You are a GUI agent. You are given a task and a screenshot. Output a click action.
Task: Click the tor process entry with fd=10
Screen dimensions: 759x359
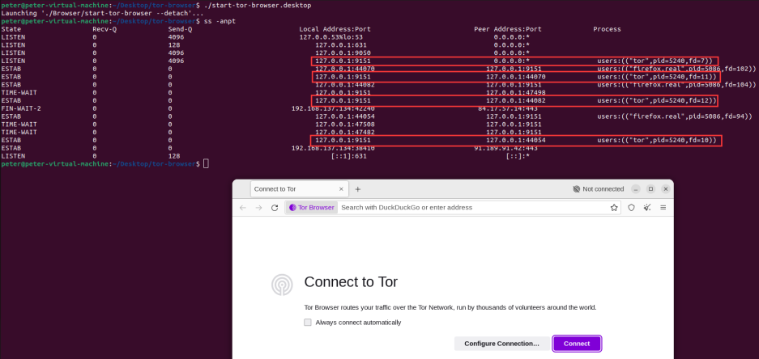click(658, 141)
